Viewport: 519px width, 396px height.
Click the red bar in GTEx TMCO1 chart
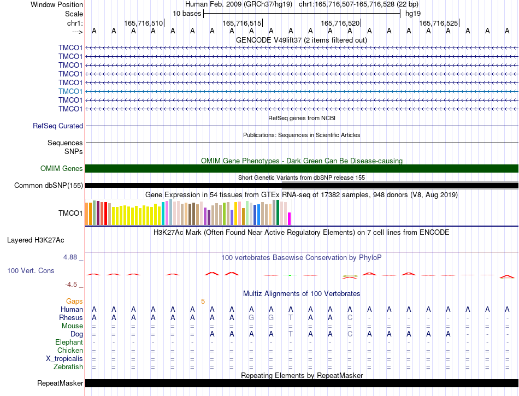(105, 214)
